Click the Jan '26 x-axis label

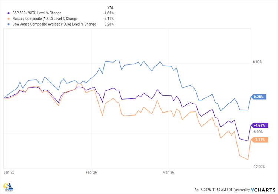click(9, 172)
